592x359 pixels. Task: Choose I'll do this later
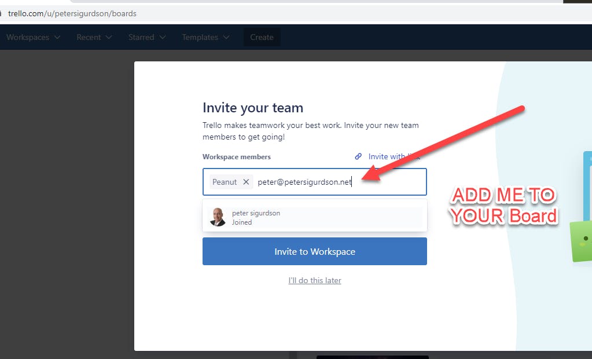click(x=315, y=280)
